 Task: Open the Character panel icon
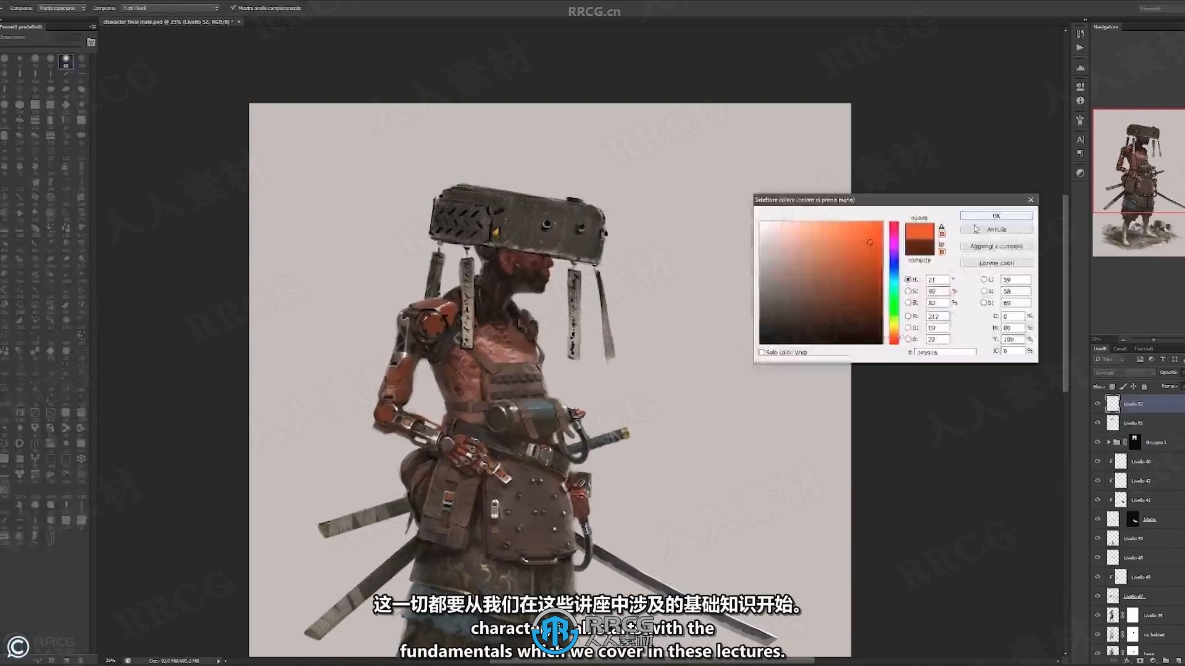pyautogui.click(x=1080, y=139)
